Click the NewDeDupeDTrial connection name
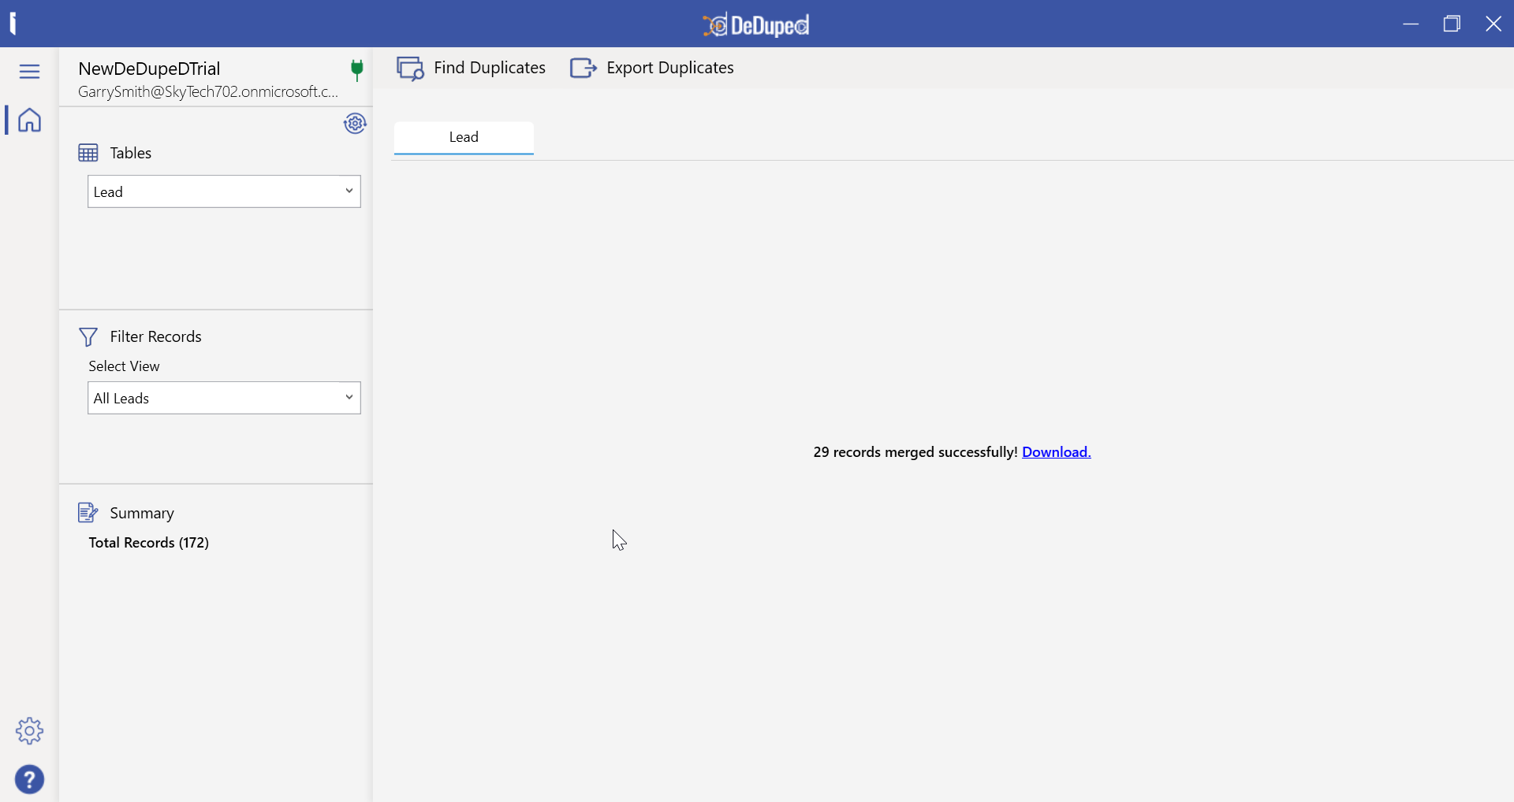The image size is (1514, 802). [x=149, y=69]
